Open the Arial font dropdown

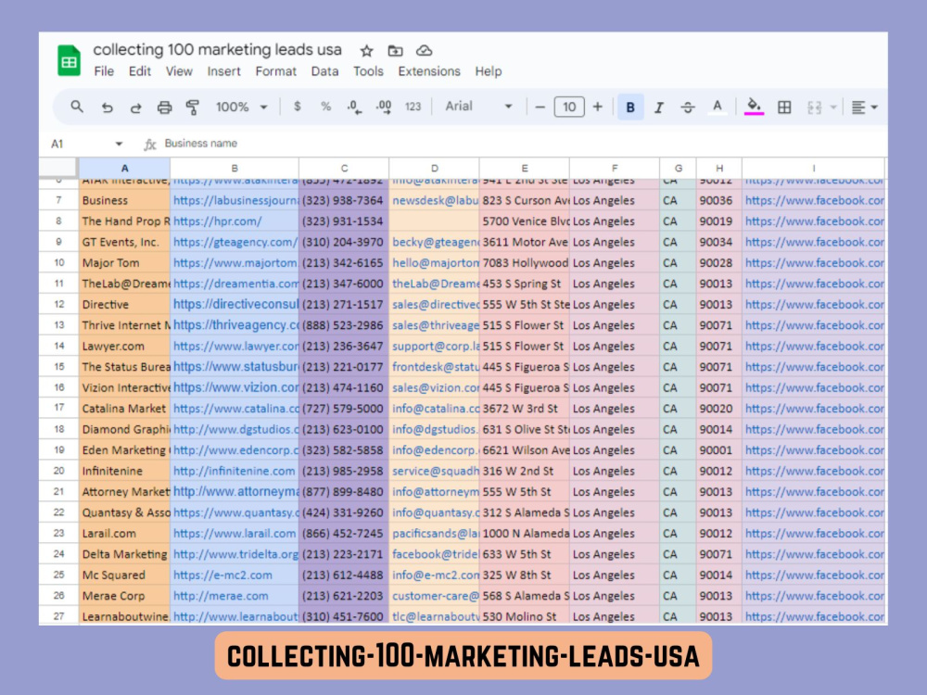point(478,107)
